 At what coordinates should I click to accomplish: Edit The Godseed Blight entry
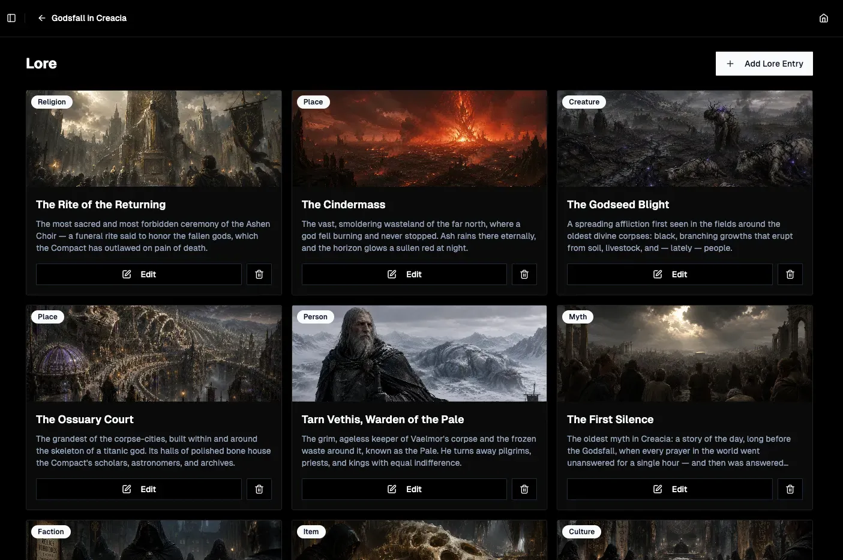pyautogui.click(x=670, y=274)
